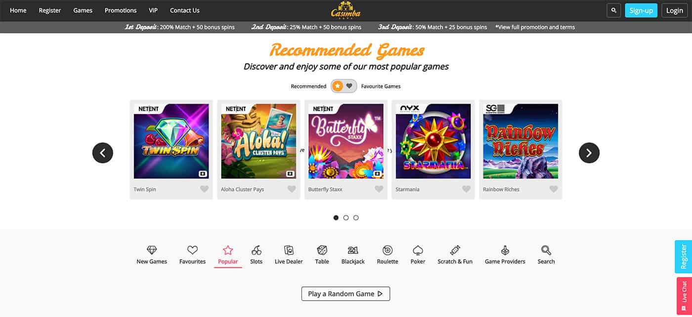Screen dimensions: 692x317
Task: Select the New Games diamond icon
Action: [152, 250]
